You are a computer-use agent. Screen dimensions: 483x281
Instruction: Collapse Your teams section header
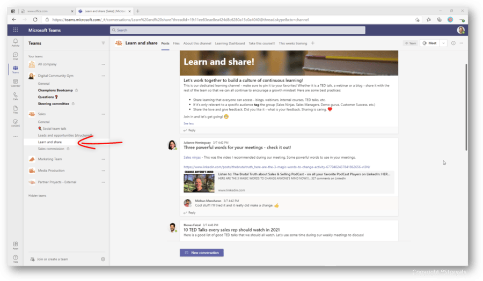35,56
